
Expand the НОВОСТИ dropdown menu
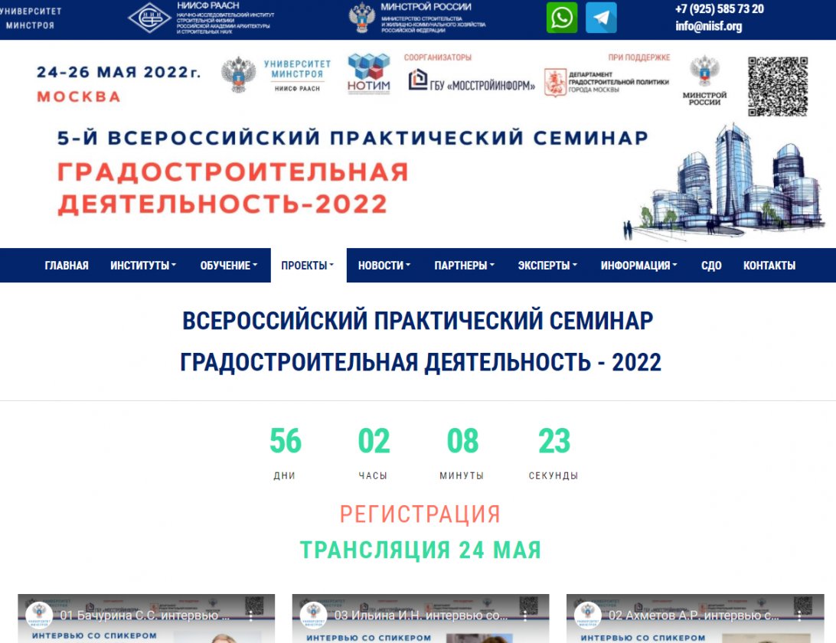coord(384,265)
